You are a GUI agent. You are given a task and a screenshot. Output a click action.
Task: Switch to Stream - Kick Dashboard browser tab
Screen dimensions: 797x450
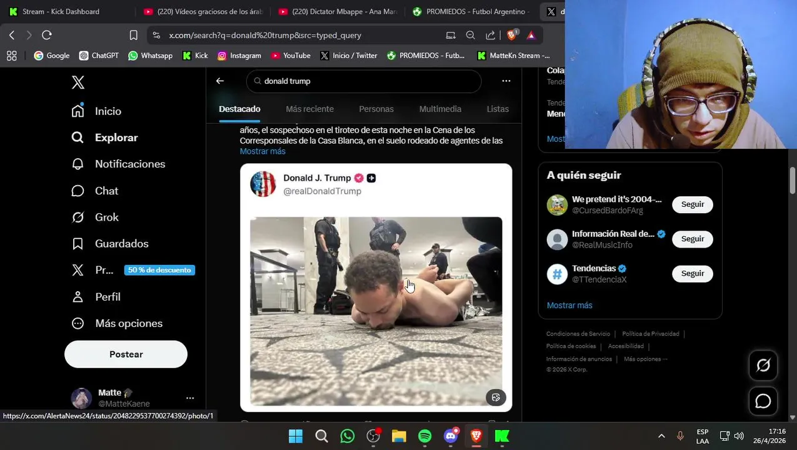click(x=61, y=11)
